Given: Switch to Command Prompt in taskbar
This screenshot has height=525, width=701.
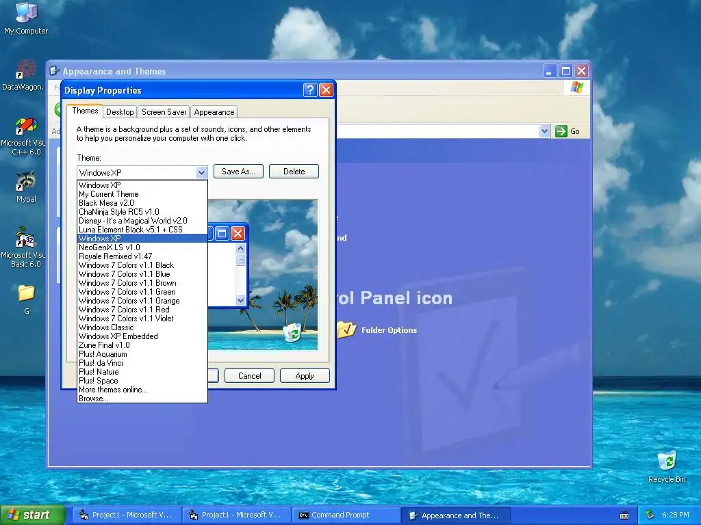Looking at the screenshot, I should (346, 515).
